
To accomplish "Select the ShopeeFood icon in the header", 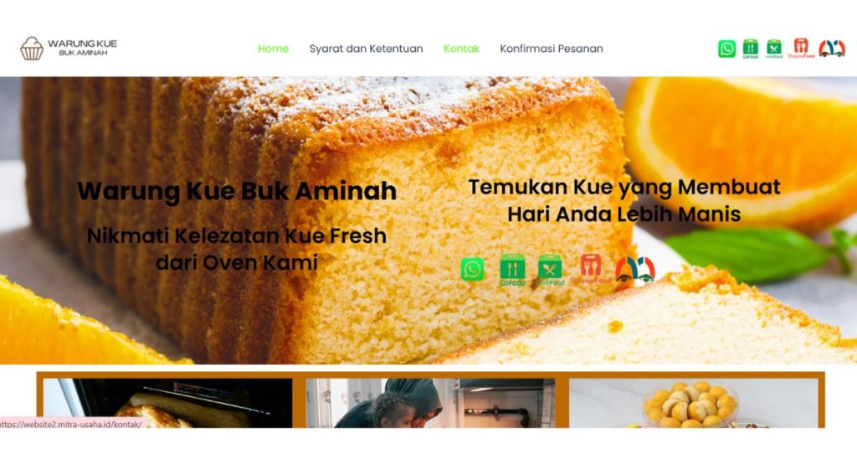I will (801, 48).
